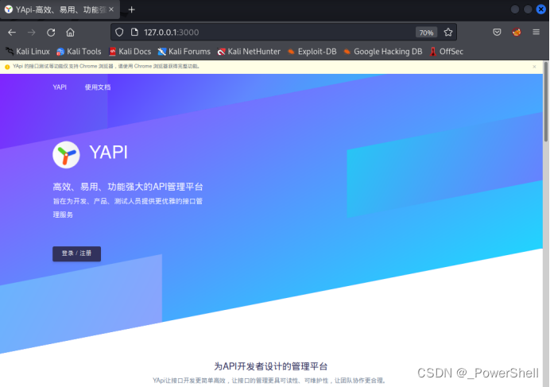Click the heading 高效、易用、功能强大的API管理平台
This screenshot has height=387, width=550.
(x=128, y=187)
